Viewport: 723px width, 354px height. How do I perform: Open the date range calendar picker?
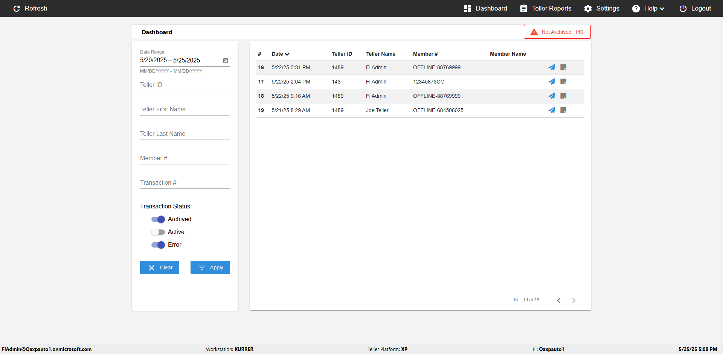226,60
